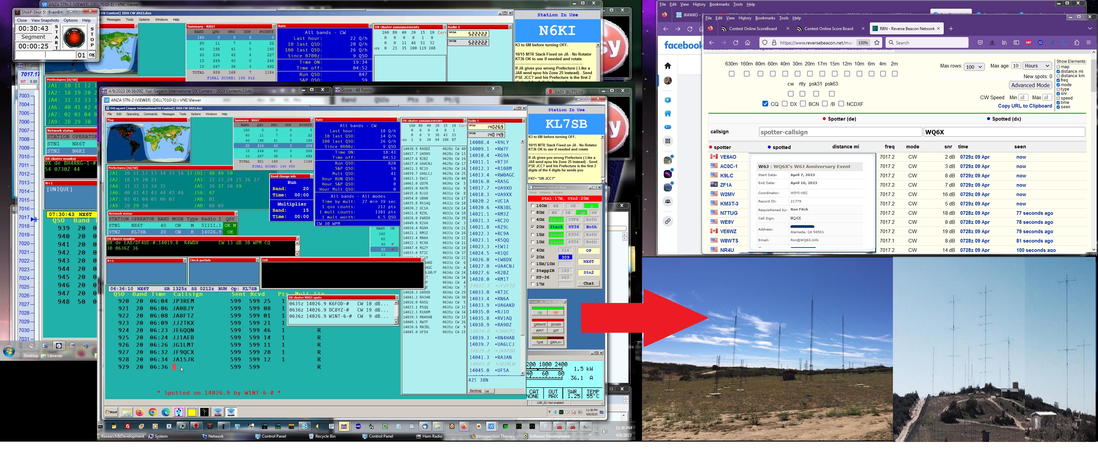This screenshot has height=455, width=1098.
Task: Open the File menu in the RBN Firefox window
Action: (x=709, y=18)
